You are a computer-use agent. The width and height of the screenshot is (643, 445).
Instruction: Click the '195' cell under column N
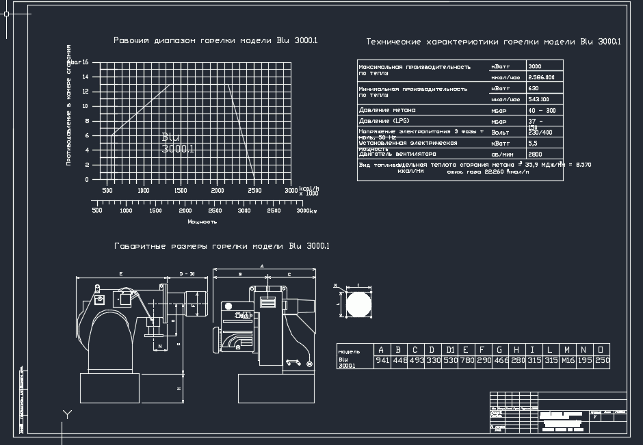[x=585, y=361]
